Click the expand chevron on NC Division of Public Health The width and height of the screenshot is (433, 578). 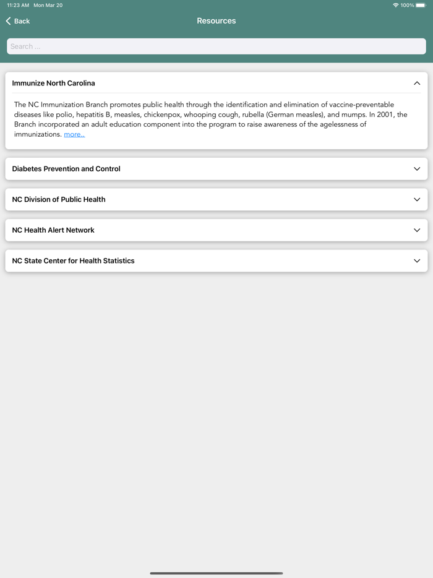[418, 199]
